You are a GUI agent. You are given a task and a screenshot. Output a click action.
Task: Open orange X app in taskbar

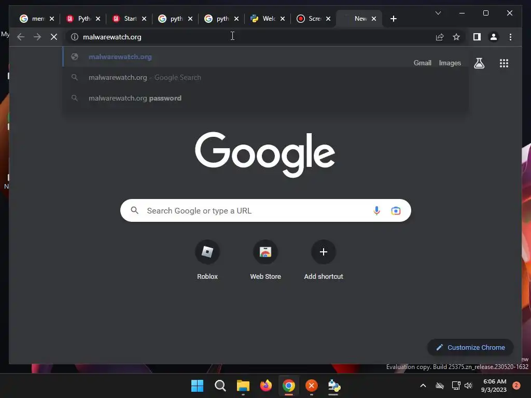click(312, 386)
